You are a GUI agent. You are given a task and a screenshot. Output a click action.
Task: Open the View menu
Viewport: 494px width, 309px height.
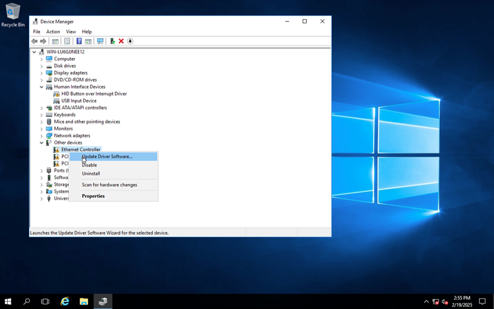[71, 32]
